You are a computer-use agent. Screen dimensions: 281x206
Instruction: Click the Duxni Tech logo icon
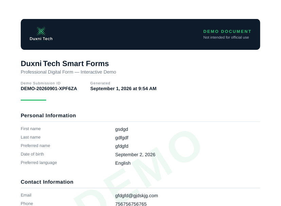click(41, 31)
